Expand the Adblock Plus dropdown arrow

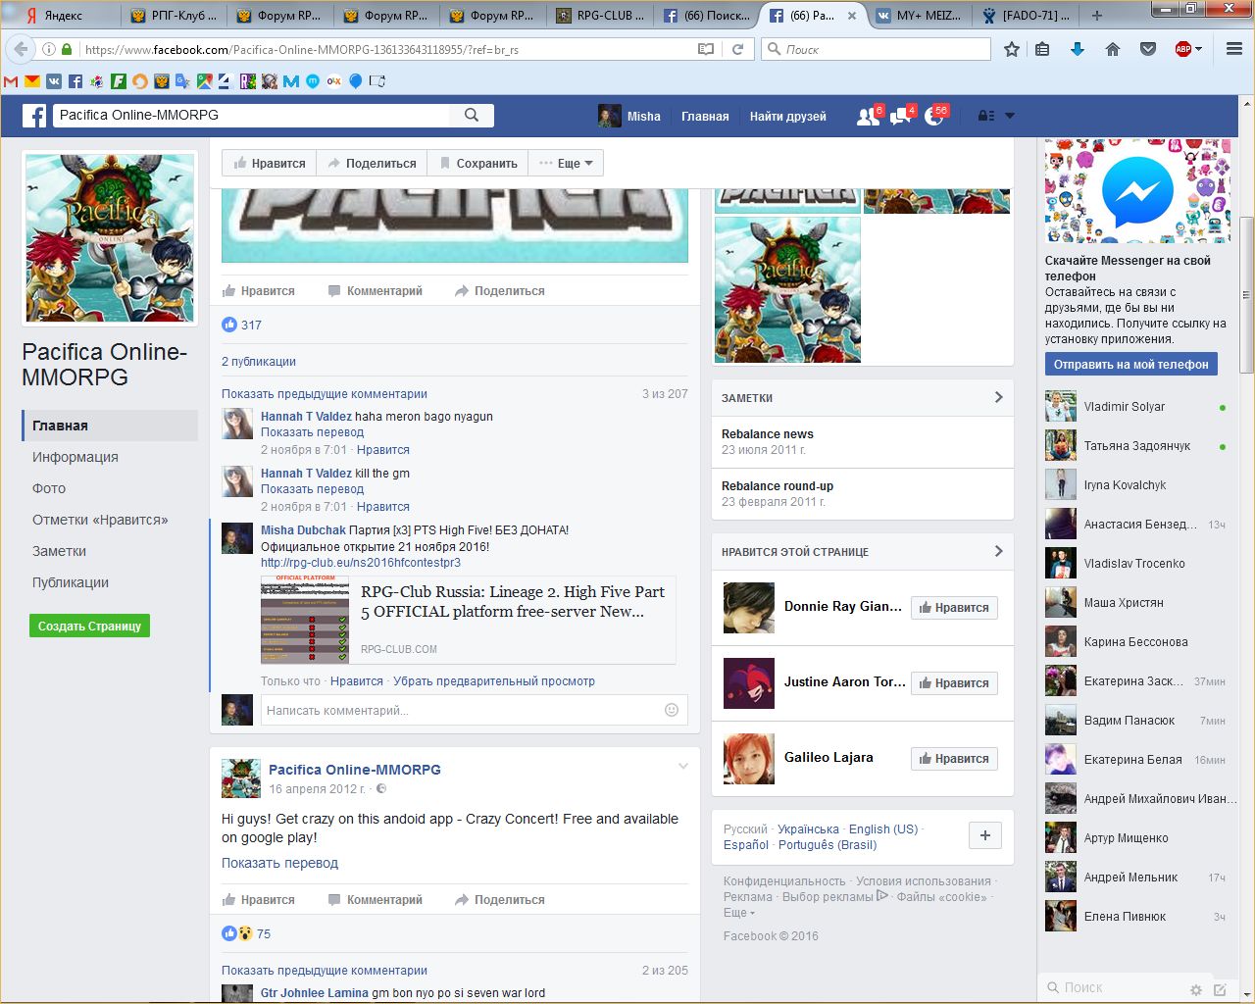point(1198,49)
